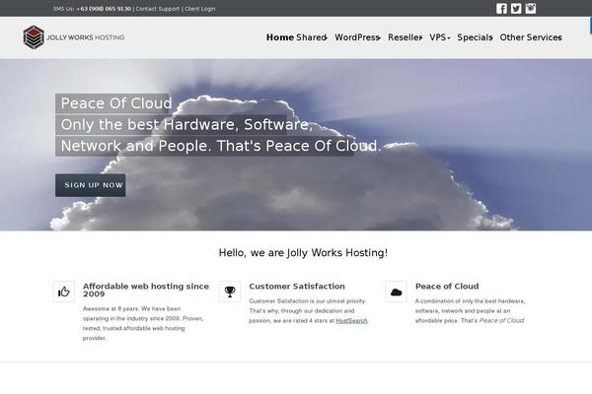
Task: Click the SMS phone number in top bar
Action: 104,9
